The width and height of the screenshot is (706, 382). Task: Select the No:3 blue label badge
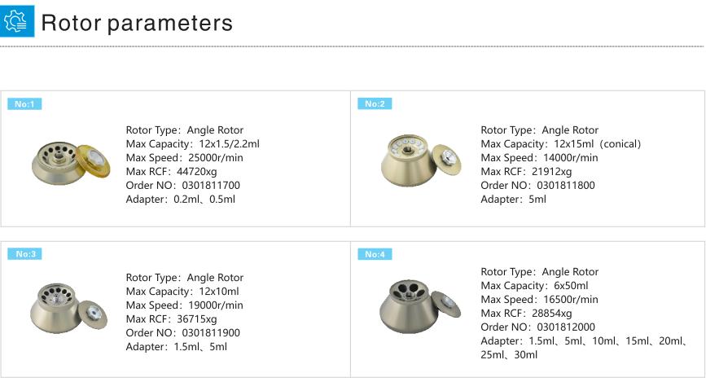pyautogui.click(x=24, y=254)
